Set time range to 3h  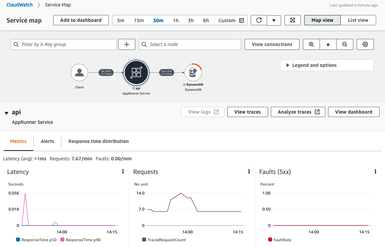191,20
